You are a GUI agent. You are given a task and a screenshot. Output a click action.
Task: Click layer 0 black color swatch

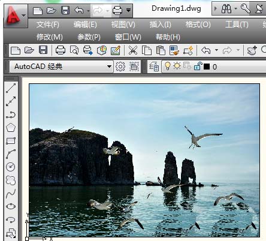coord(207,67)
